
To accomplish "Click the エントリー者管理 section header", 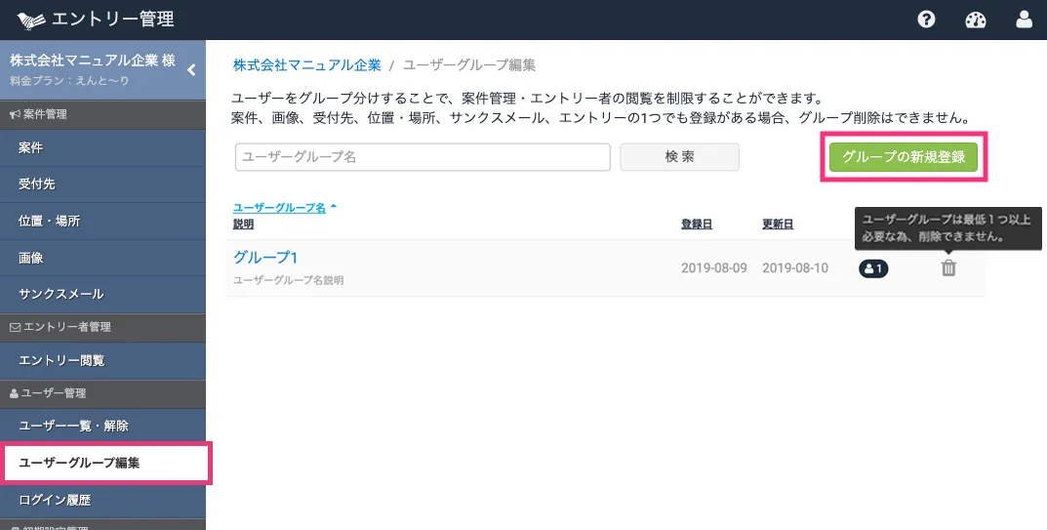I will (x=102, y=327).
